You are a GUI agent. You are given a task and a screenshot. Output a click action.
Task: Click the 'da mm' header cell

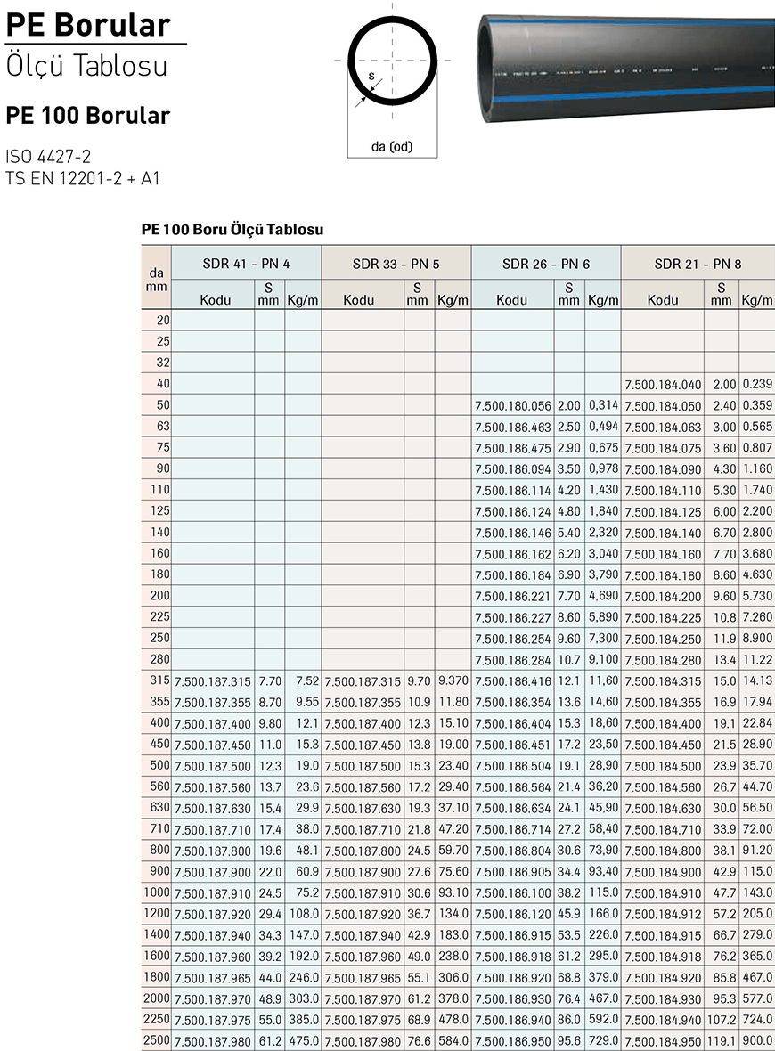[156, 280]
